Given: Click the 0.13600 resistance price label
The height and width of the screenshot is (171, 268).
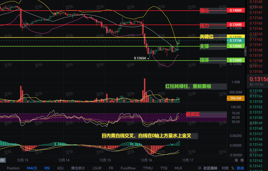Looking at the screenshot, I should tap(236, 24).
